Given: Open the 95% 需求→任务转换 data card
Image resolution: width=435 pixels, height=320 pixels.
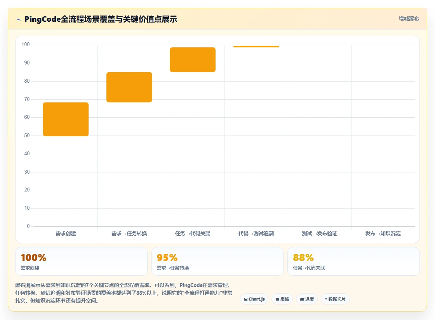Looking at the screenshot, I should pos(217,261).
